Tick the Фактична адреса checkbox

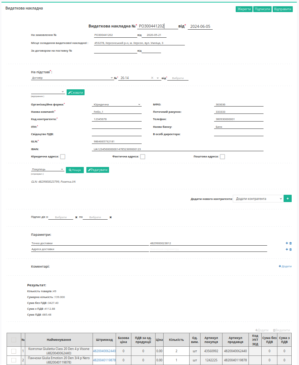tap(143, 157)
